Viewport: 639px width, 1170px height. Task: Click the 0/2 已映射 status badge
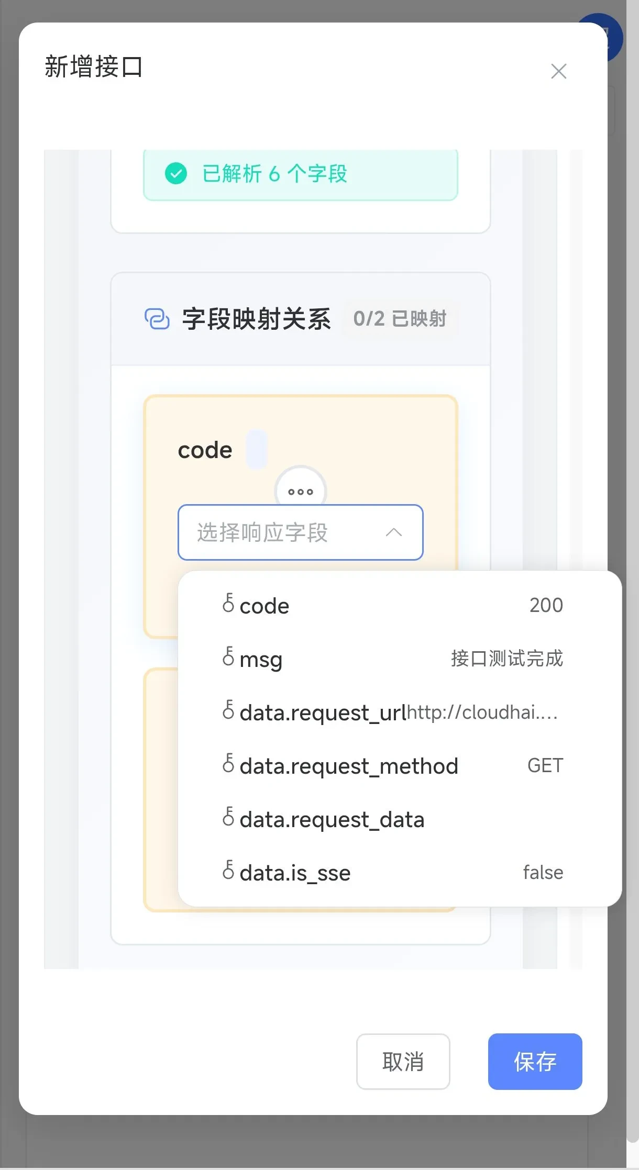[400, 319]
